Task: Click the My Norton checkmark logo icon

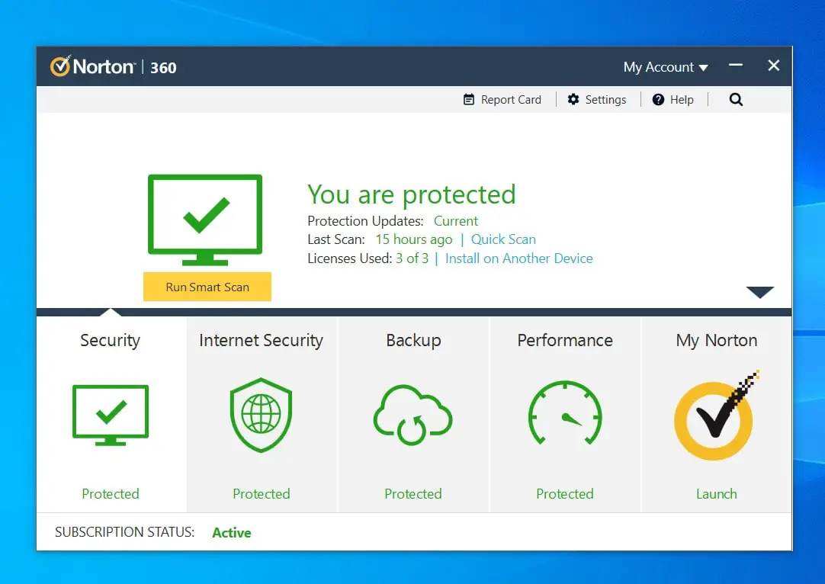Action: (x=715, y=418)
